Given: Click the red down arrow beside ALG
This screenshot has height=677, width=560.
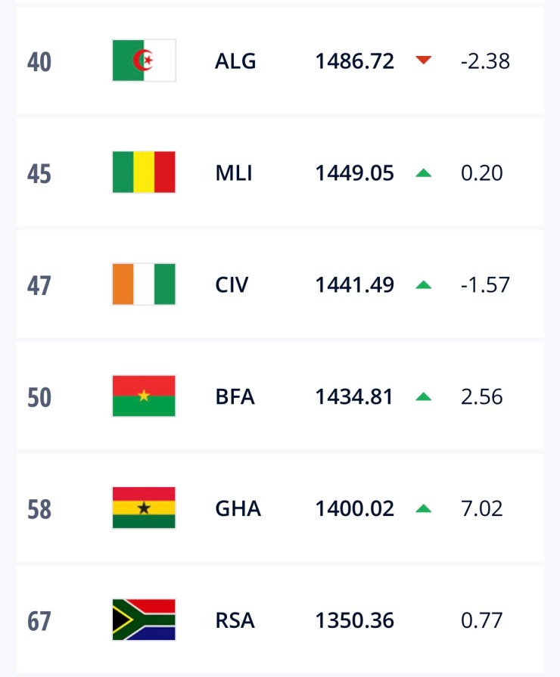Looking at the screenshot, I should coord(423,61).
